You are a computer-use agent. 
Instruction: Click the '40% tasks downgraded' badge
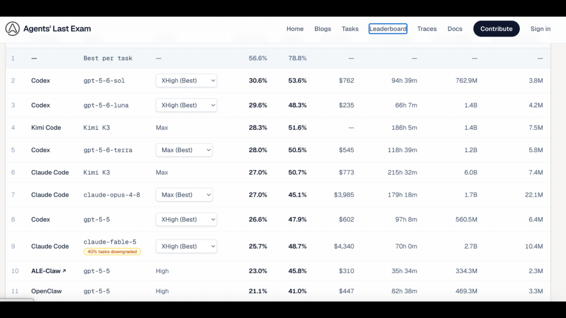point(112,252)
